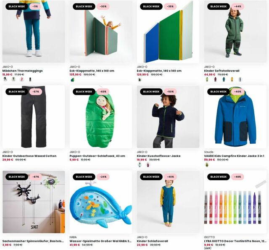Open the Kinder Schlafoverall product title

point(152,241)
